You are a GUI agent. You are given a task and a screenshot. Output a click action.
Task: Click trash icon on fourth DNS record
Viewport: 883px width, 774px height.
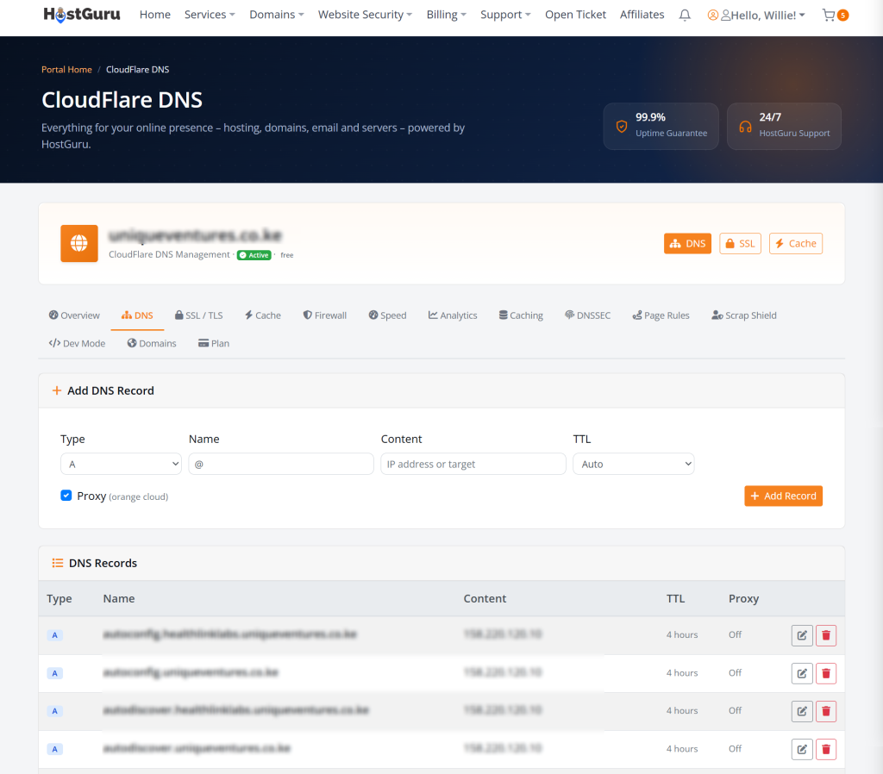pyautogui.click(x=825, y=749)
